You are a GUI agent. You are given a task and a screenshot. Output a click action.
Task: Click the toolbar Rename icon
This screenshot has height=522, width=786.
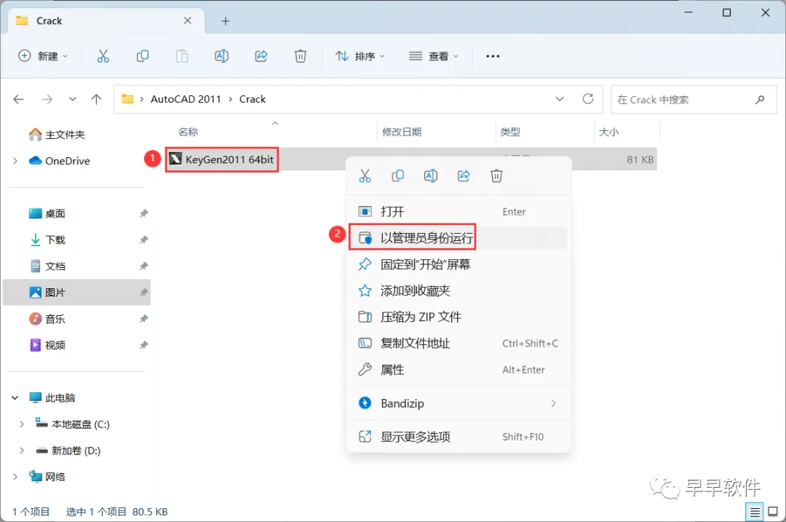coord(221,56)
